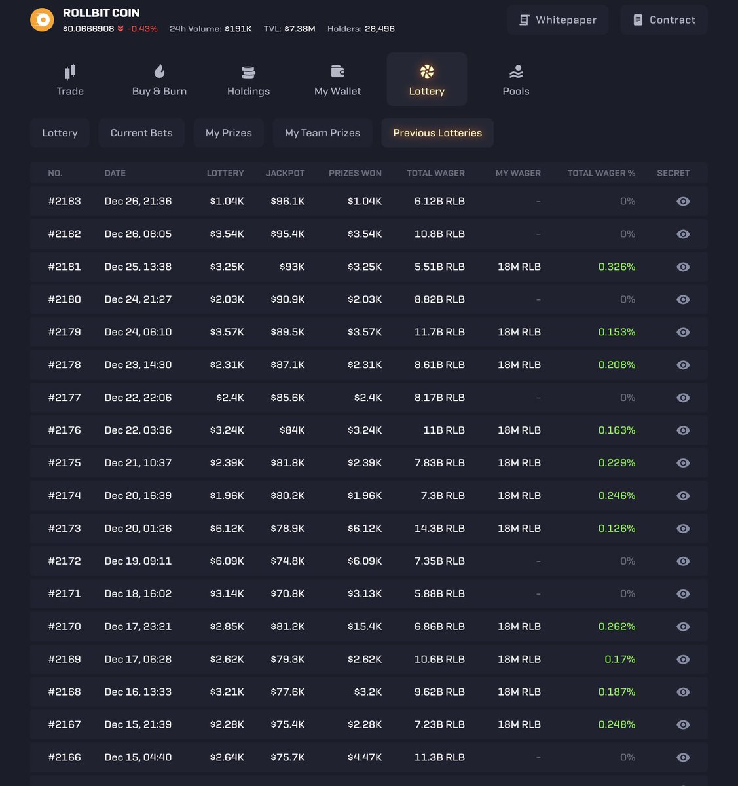Click the DATE column header

(115, 174)
